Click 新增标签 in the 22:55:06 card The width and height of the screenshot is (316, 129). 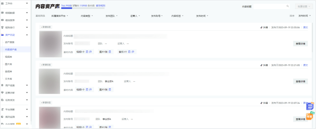click(x=46, y=27)
